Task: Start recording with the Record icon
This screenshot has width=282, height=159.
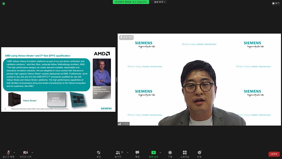Action: tap(170, 154)
